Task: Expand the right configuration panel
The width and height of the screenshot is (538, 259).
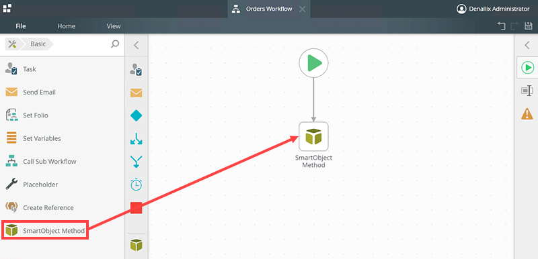Action: (x=527, y=45)
